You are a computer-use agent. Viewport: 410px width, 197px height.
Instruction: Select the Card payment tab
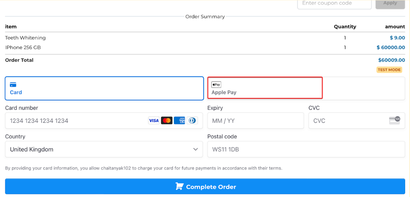pyautogui.click(x=104, y=88)
